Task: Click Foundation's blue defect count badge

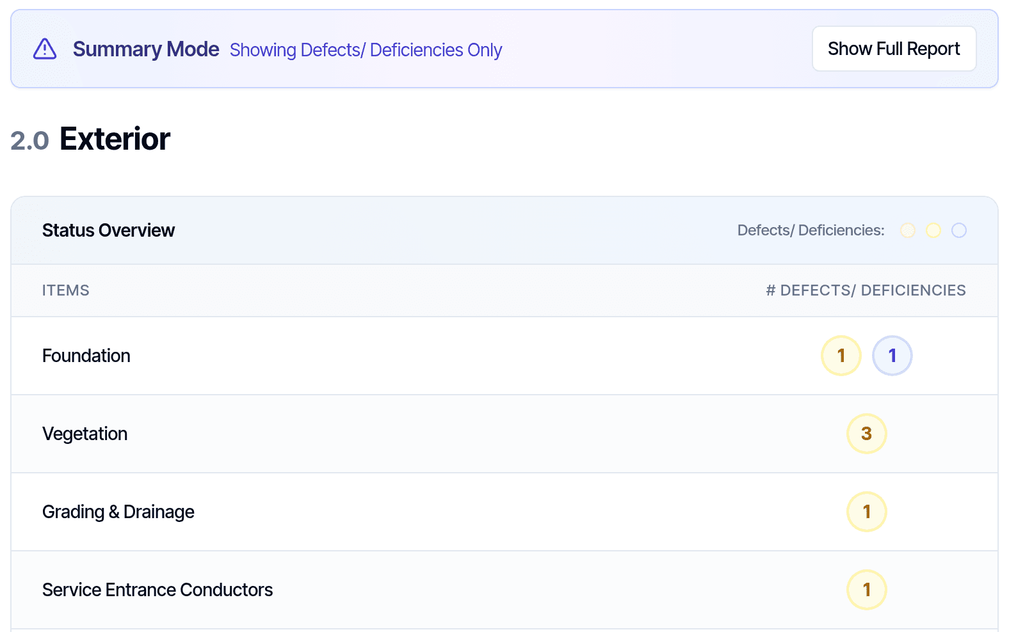Action: coord(892,356)
